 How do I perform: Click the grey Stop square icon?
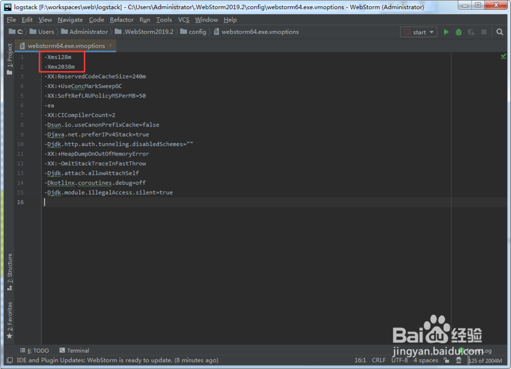484,32
